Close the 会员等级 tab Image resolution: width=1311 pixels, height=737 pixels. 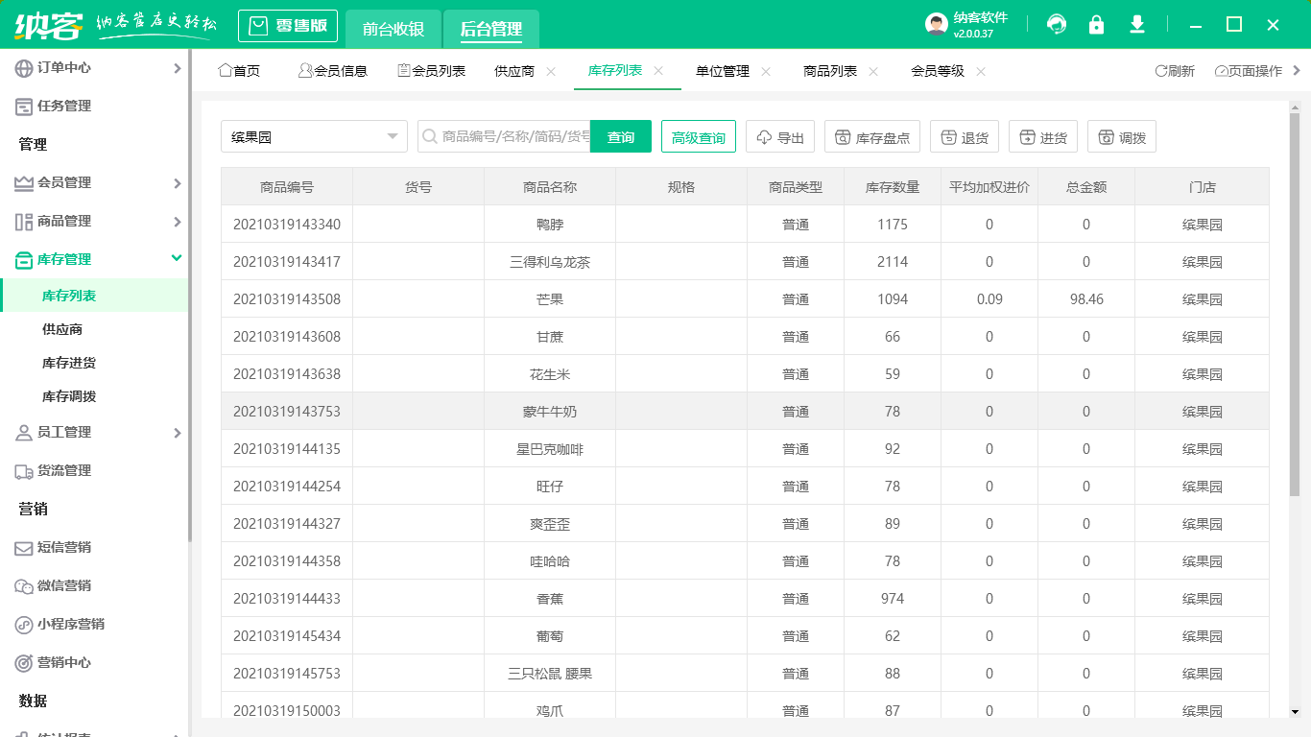pos(981,71)
